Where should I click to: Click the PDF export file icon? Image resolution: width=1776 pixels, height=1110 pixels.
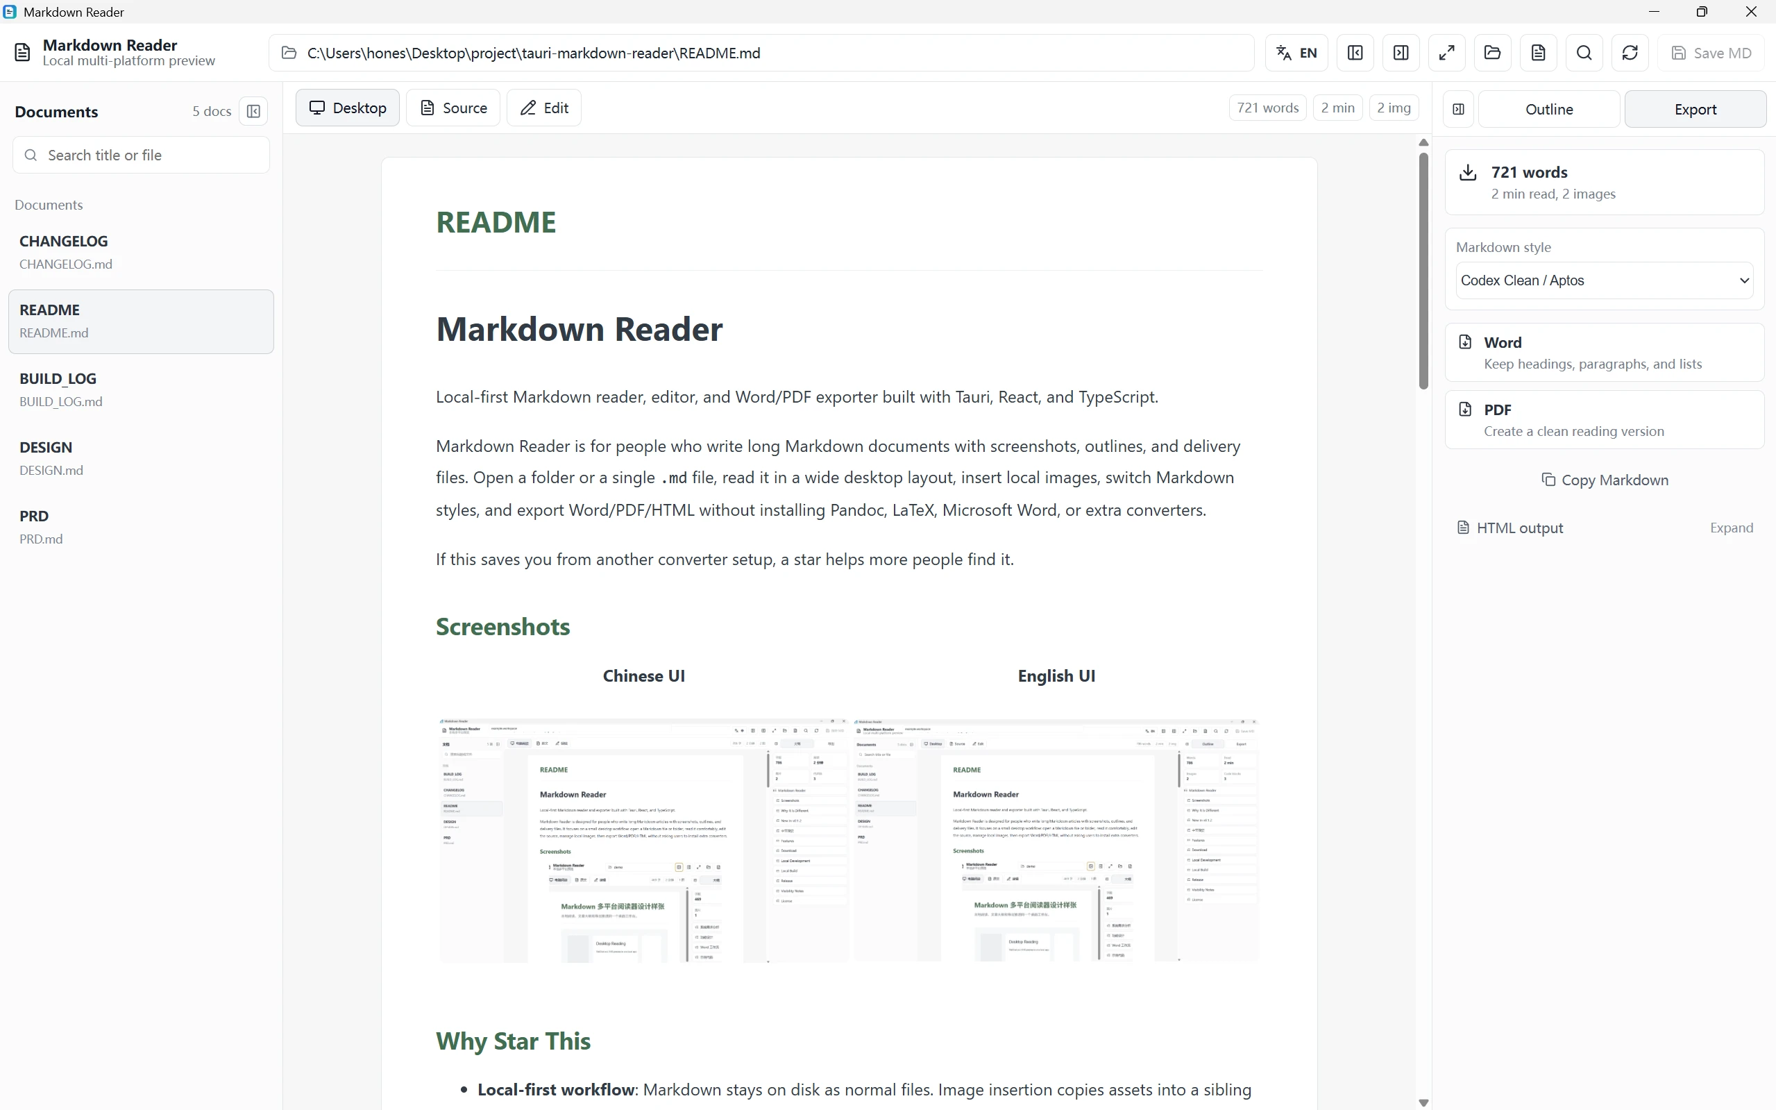[1466, 410]
